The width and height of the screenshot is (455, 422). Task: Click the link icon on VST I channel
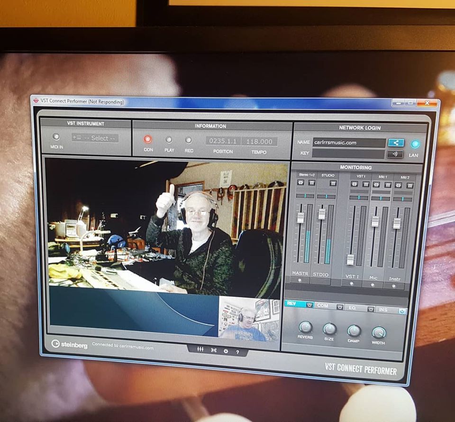pyautogui.click(x=355, y=183)
